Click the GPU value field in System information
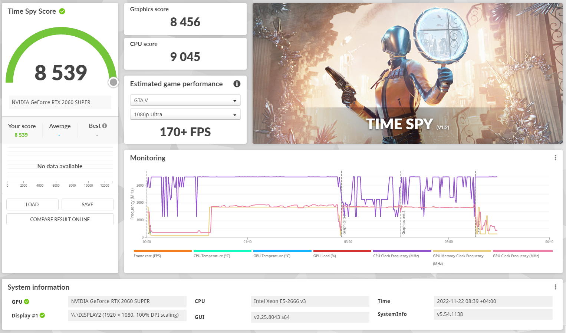The image size is (566, 333). tap(127, 302)
